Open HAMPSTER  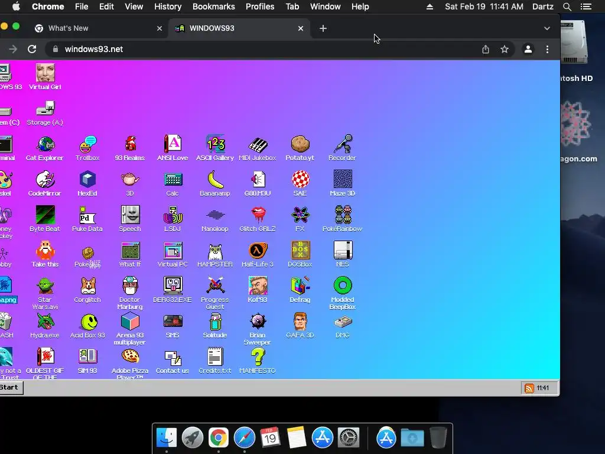click(215, 255)
